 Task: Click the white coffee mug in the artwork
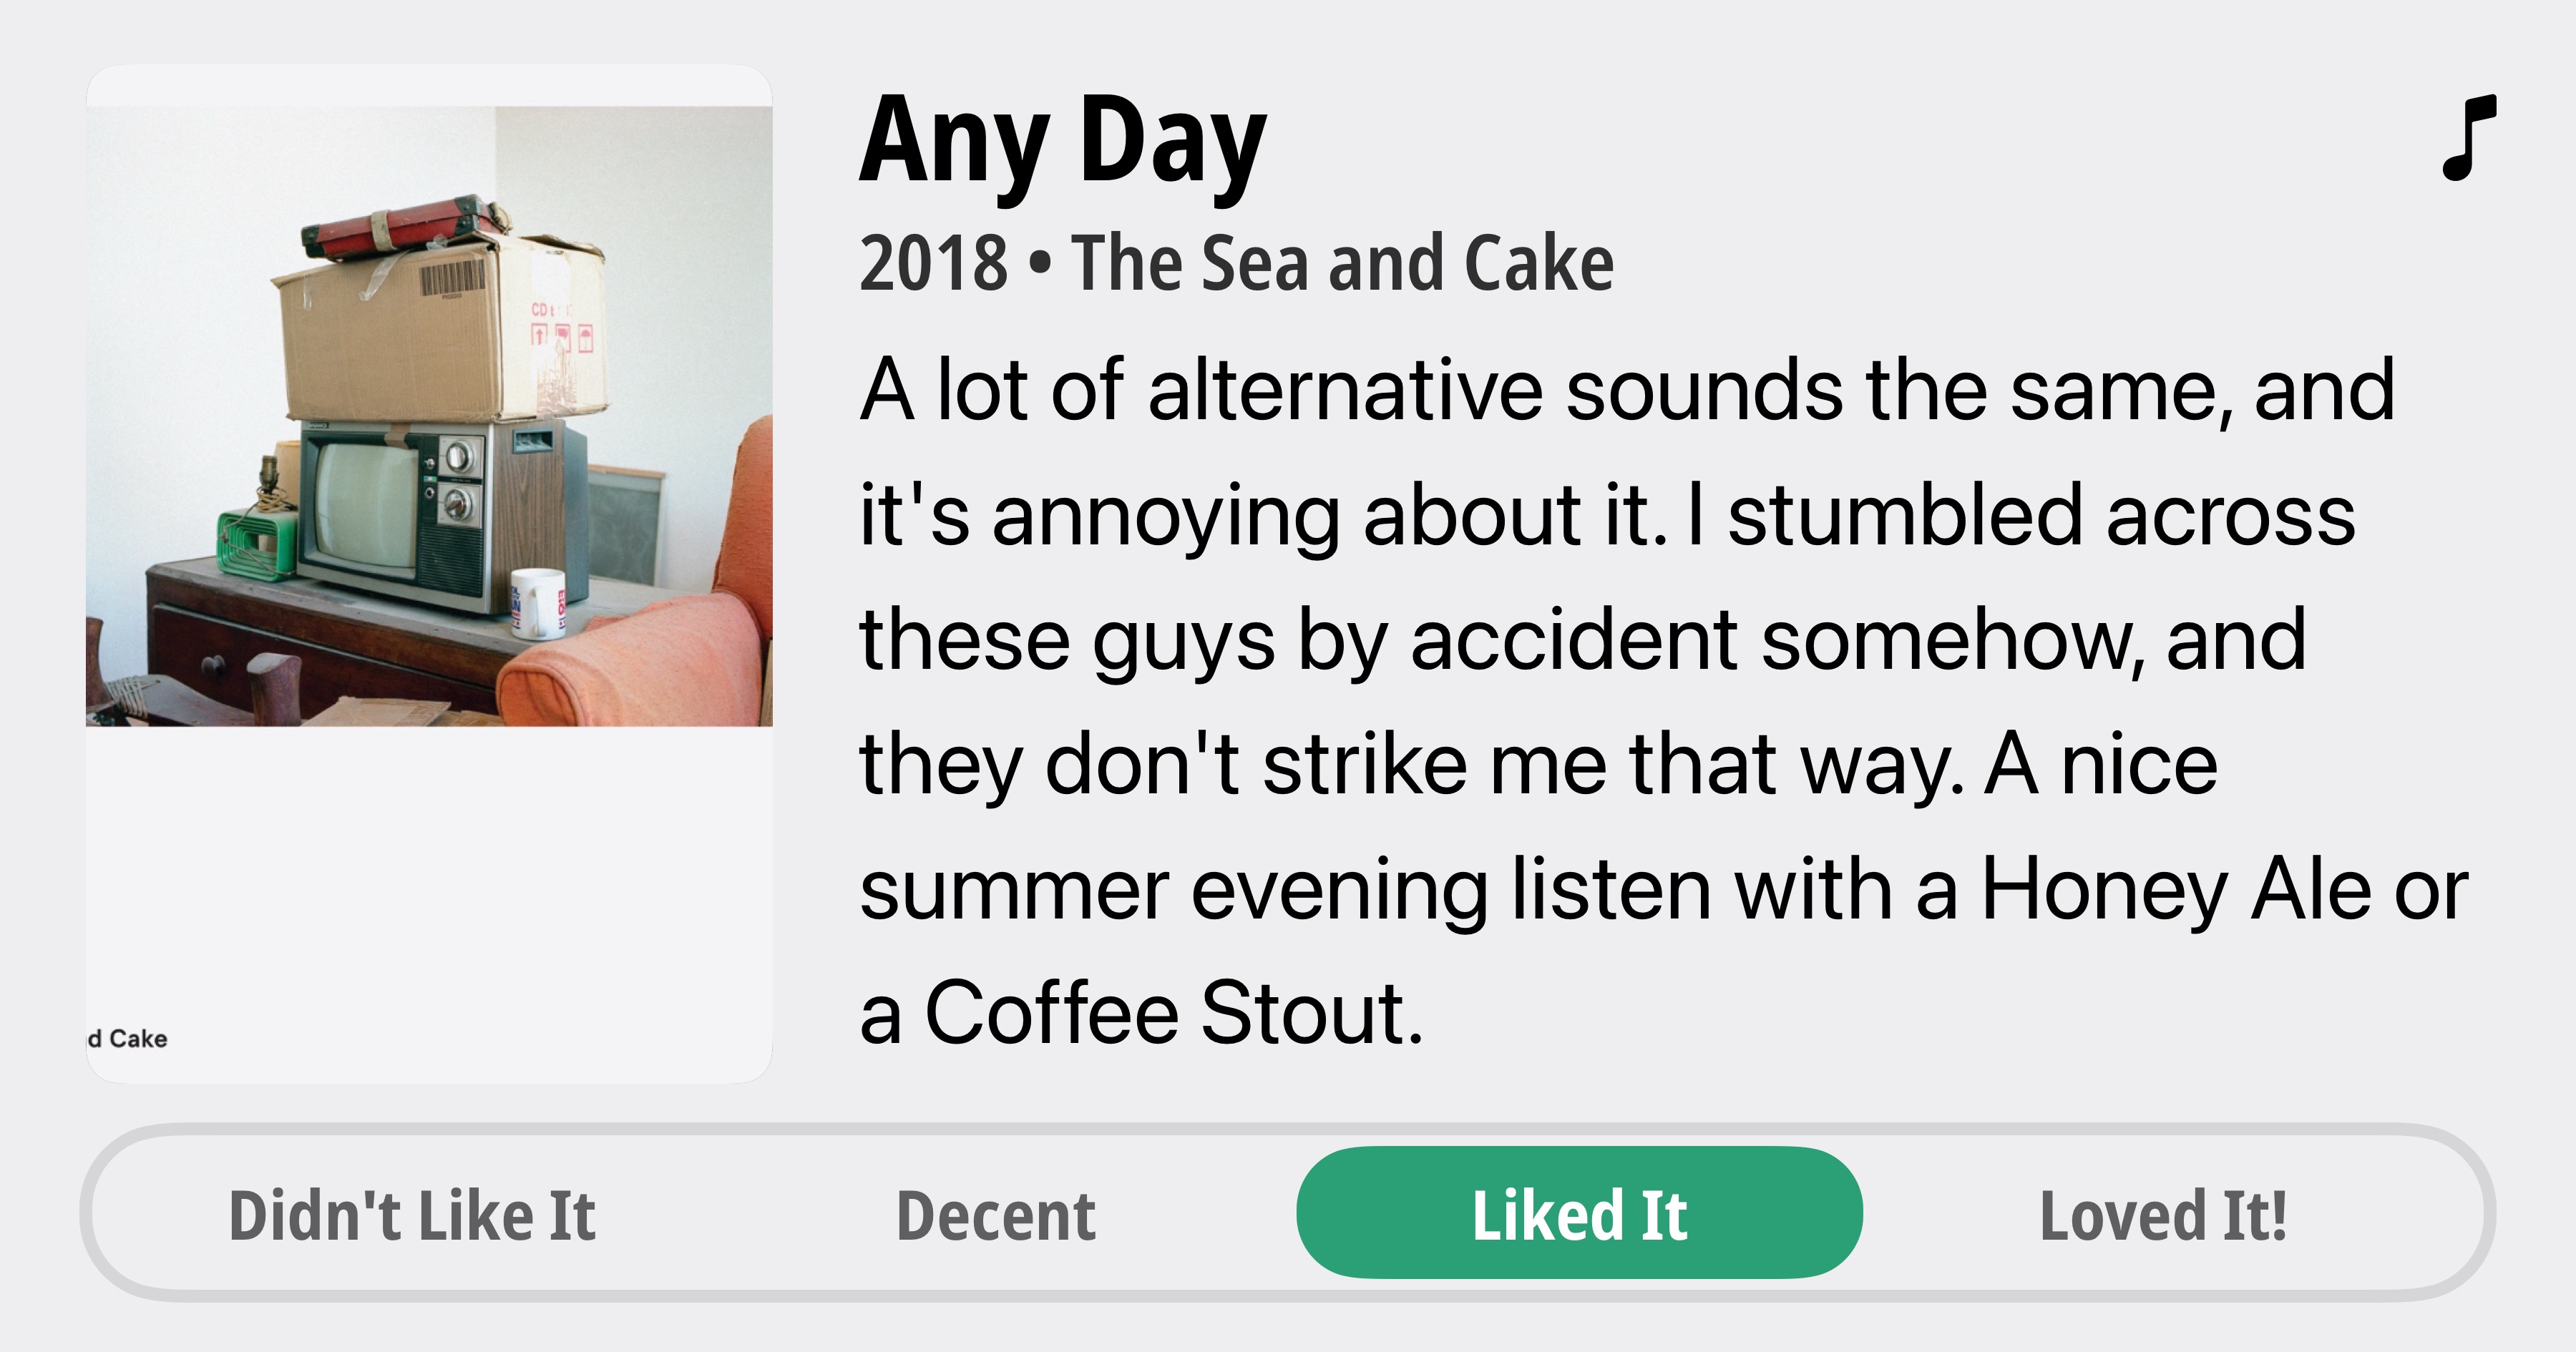pos(537,602)
